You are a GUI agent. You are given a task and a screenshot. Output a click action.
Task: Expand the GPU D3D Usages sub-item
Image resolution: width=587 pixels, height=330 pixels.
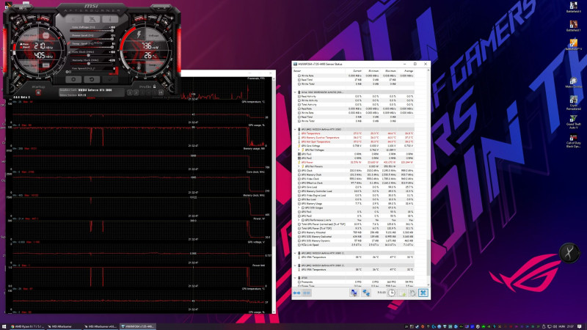[x=299, y=208]
